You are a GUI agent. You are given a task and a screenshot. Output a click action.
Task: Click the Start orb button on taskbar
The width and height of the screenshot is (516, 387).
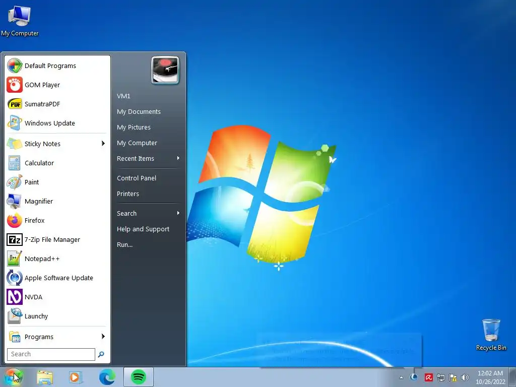(x=13, y=377)
